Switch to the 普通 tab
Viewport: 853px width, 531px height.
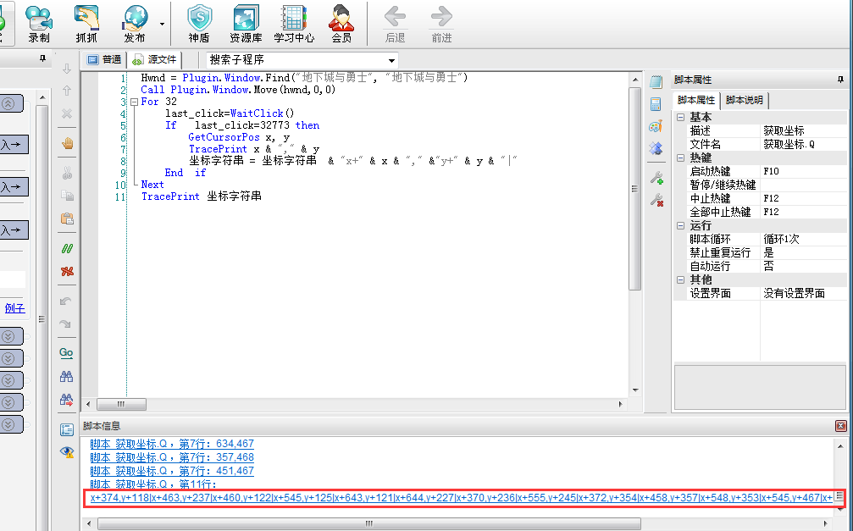[x=104, y=59]
